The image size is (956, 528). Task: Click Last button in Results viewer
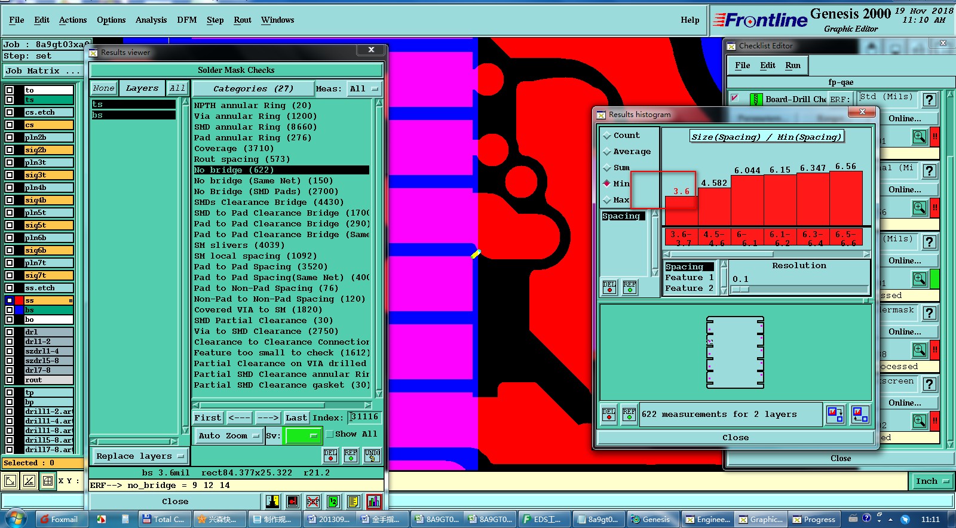tap(296, 418)
